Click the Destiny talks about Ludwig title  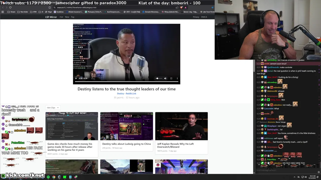coord(126,144)
